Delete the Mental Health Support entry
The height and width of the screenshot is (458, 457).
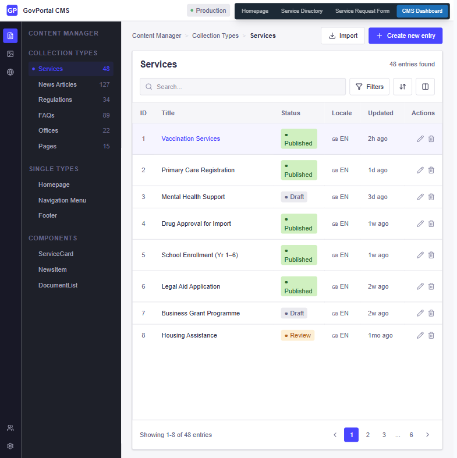(431, 197)
